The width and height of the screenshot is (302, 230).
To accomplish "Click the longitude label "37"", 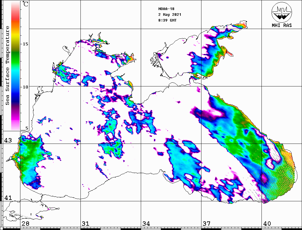I will (207, 223).
